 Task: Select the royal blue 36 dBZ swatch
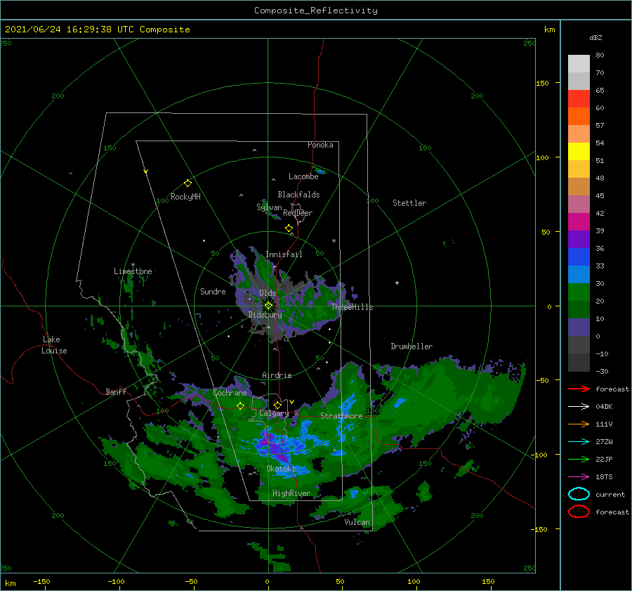point(579,257)
